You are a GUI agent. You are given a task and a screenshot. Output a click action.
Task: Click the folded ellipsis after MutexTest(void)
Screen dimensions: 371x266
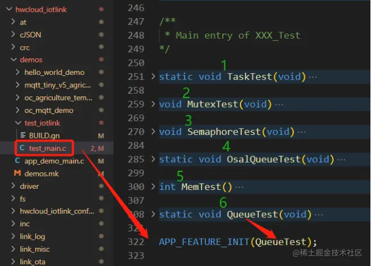coord(279,104)
